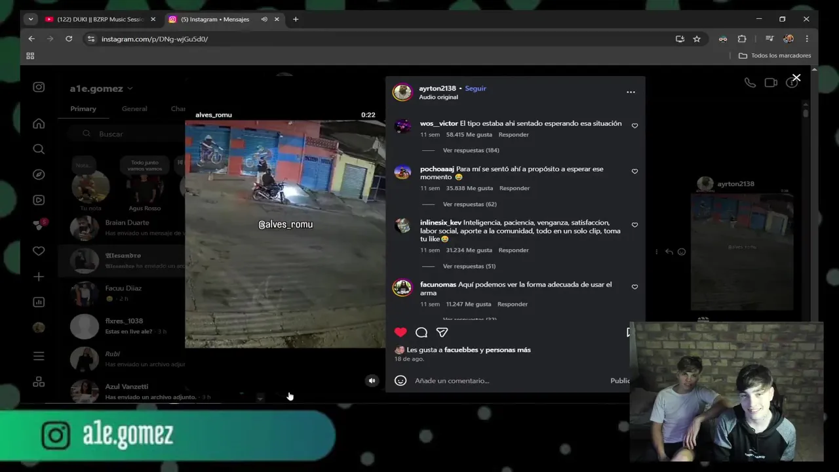839x472 pixels.
Task: Open the flxres._1038 conversation
Action: (121, 326)
